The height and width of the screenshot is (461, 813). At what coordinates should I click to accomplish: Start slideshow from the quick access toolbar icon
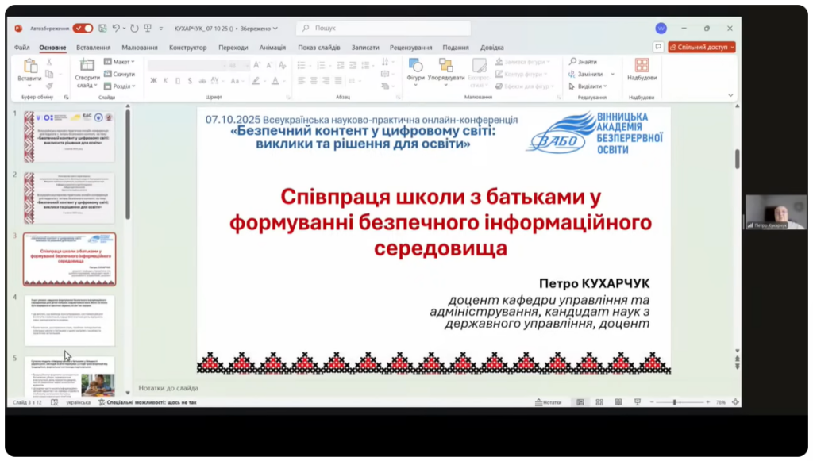coord(147,28)
